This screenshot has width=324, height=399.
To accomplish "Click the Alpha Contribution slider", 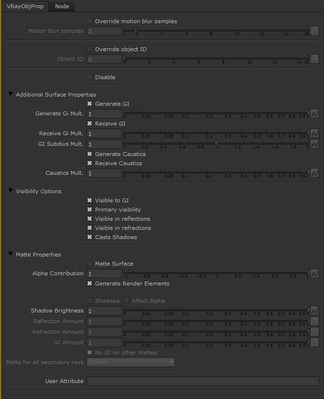I will pyautogui.click(x=216, y=273).
